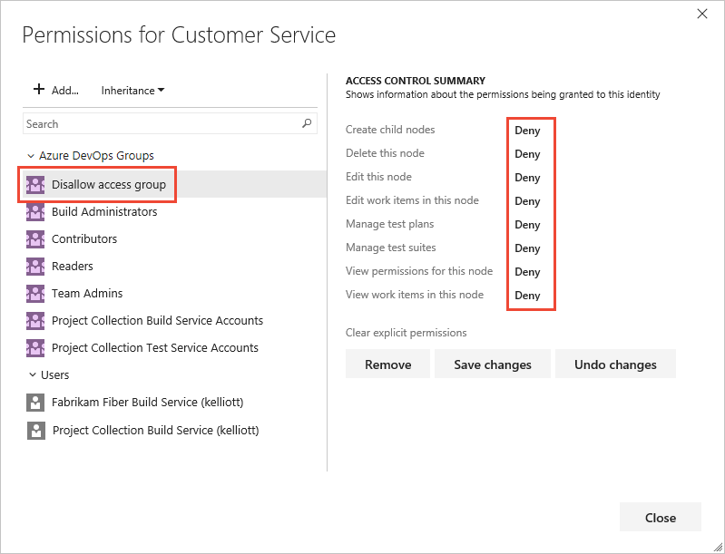Click the Disallow access group icon
Screen dimensions: 725x554
(35, 185)
